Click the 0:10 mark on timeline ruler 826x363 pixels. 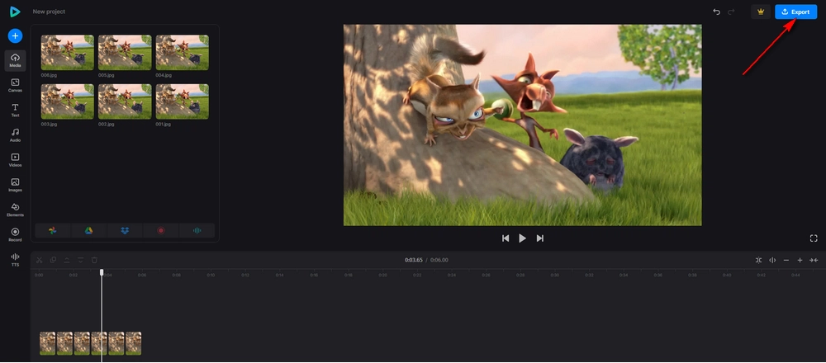coord(211,276)
